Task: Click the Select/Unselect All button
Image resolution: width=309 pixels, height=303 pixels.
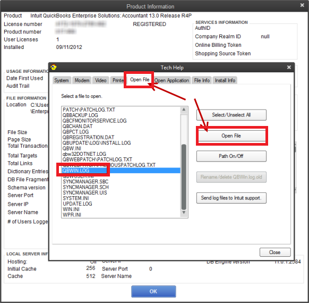Action: pos(231,115)
